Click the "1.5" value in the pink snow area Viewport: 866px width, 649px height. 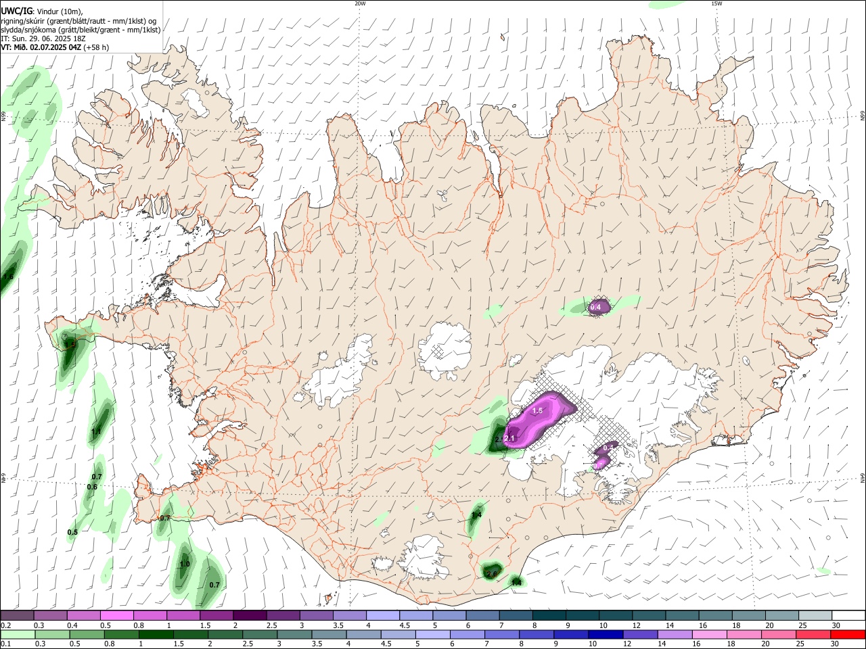[x=538, y=411]
